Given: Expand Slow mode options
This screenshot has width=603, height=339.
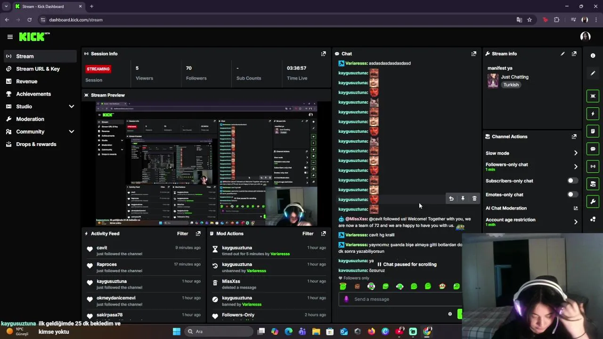Looking at the screenshot, I should pos(575,153).
